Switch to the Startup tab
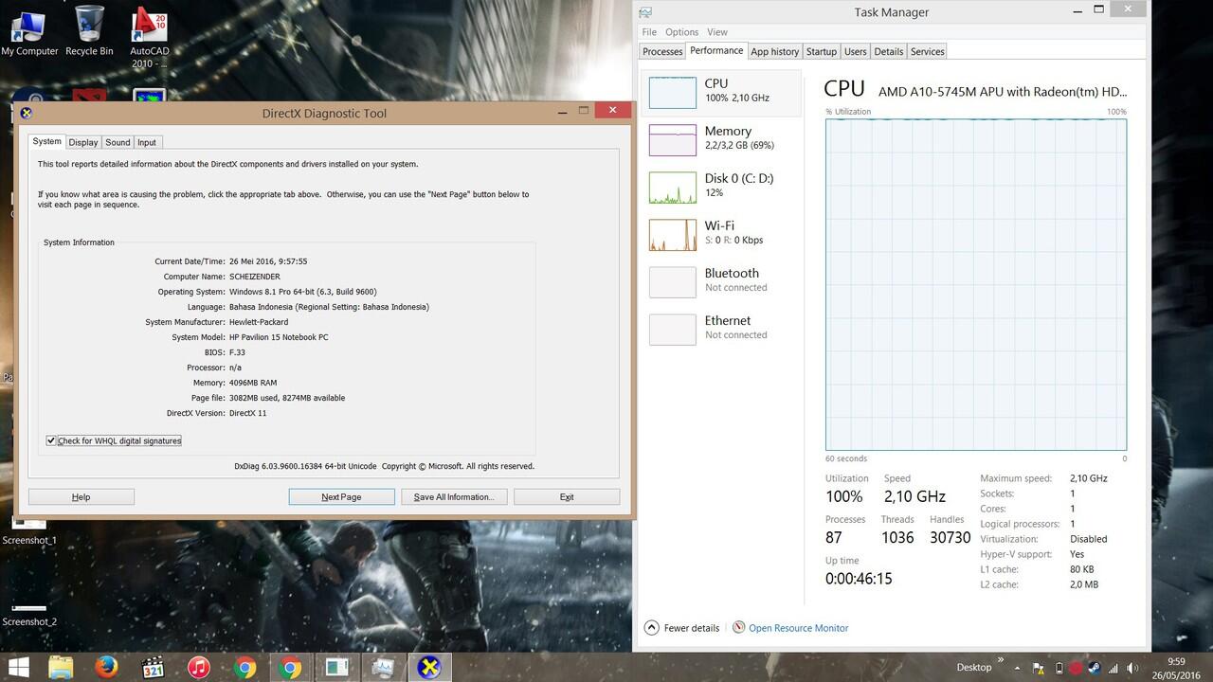 pos(822,51)
